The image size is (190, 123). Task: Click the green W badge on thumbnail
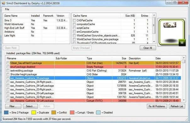[182, 42]
